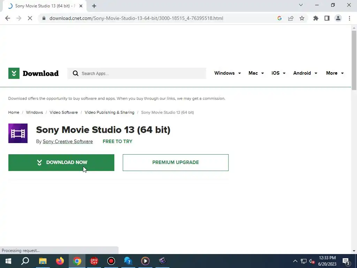Image resolution: width=357 pixels, height=268 pixels.
Task: Open the Windows breadcrumb link
Action: pyautogui.click(x=35, y=112)
